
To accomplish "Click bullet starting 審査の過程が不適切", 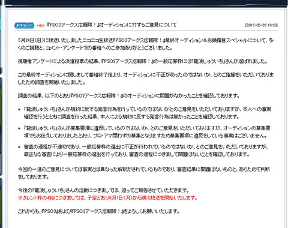I will 146,151.
